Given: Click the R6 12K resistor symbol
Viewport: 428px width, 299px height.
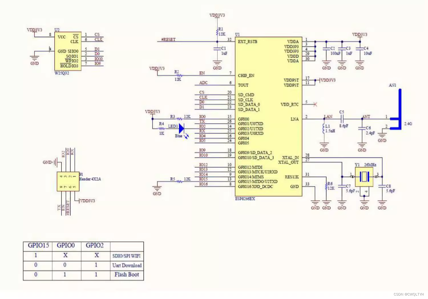Looking at the screenshot, I should [x=326, y=186].
